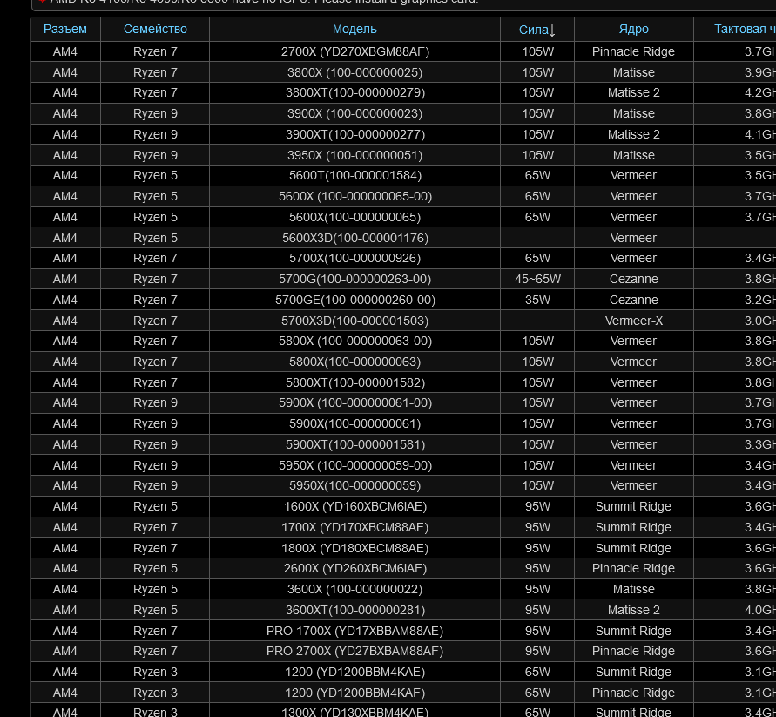
Task: Click model cell 5700GE(100-000000260-00)
Action: coord(354,300)
